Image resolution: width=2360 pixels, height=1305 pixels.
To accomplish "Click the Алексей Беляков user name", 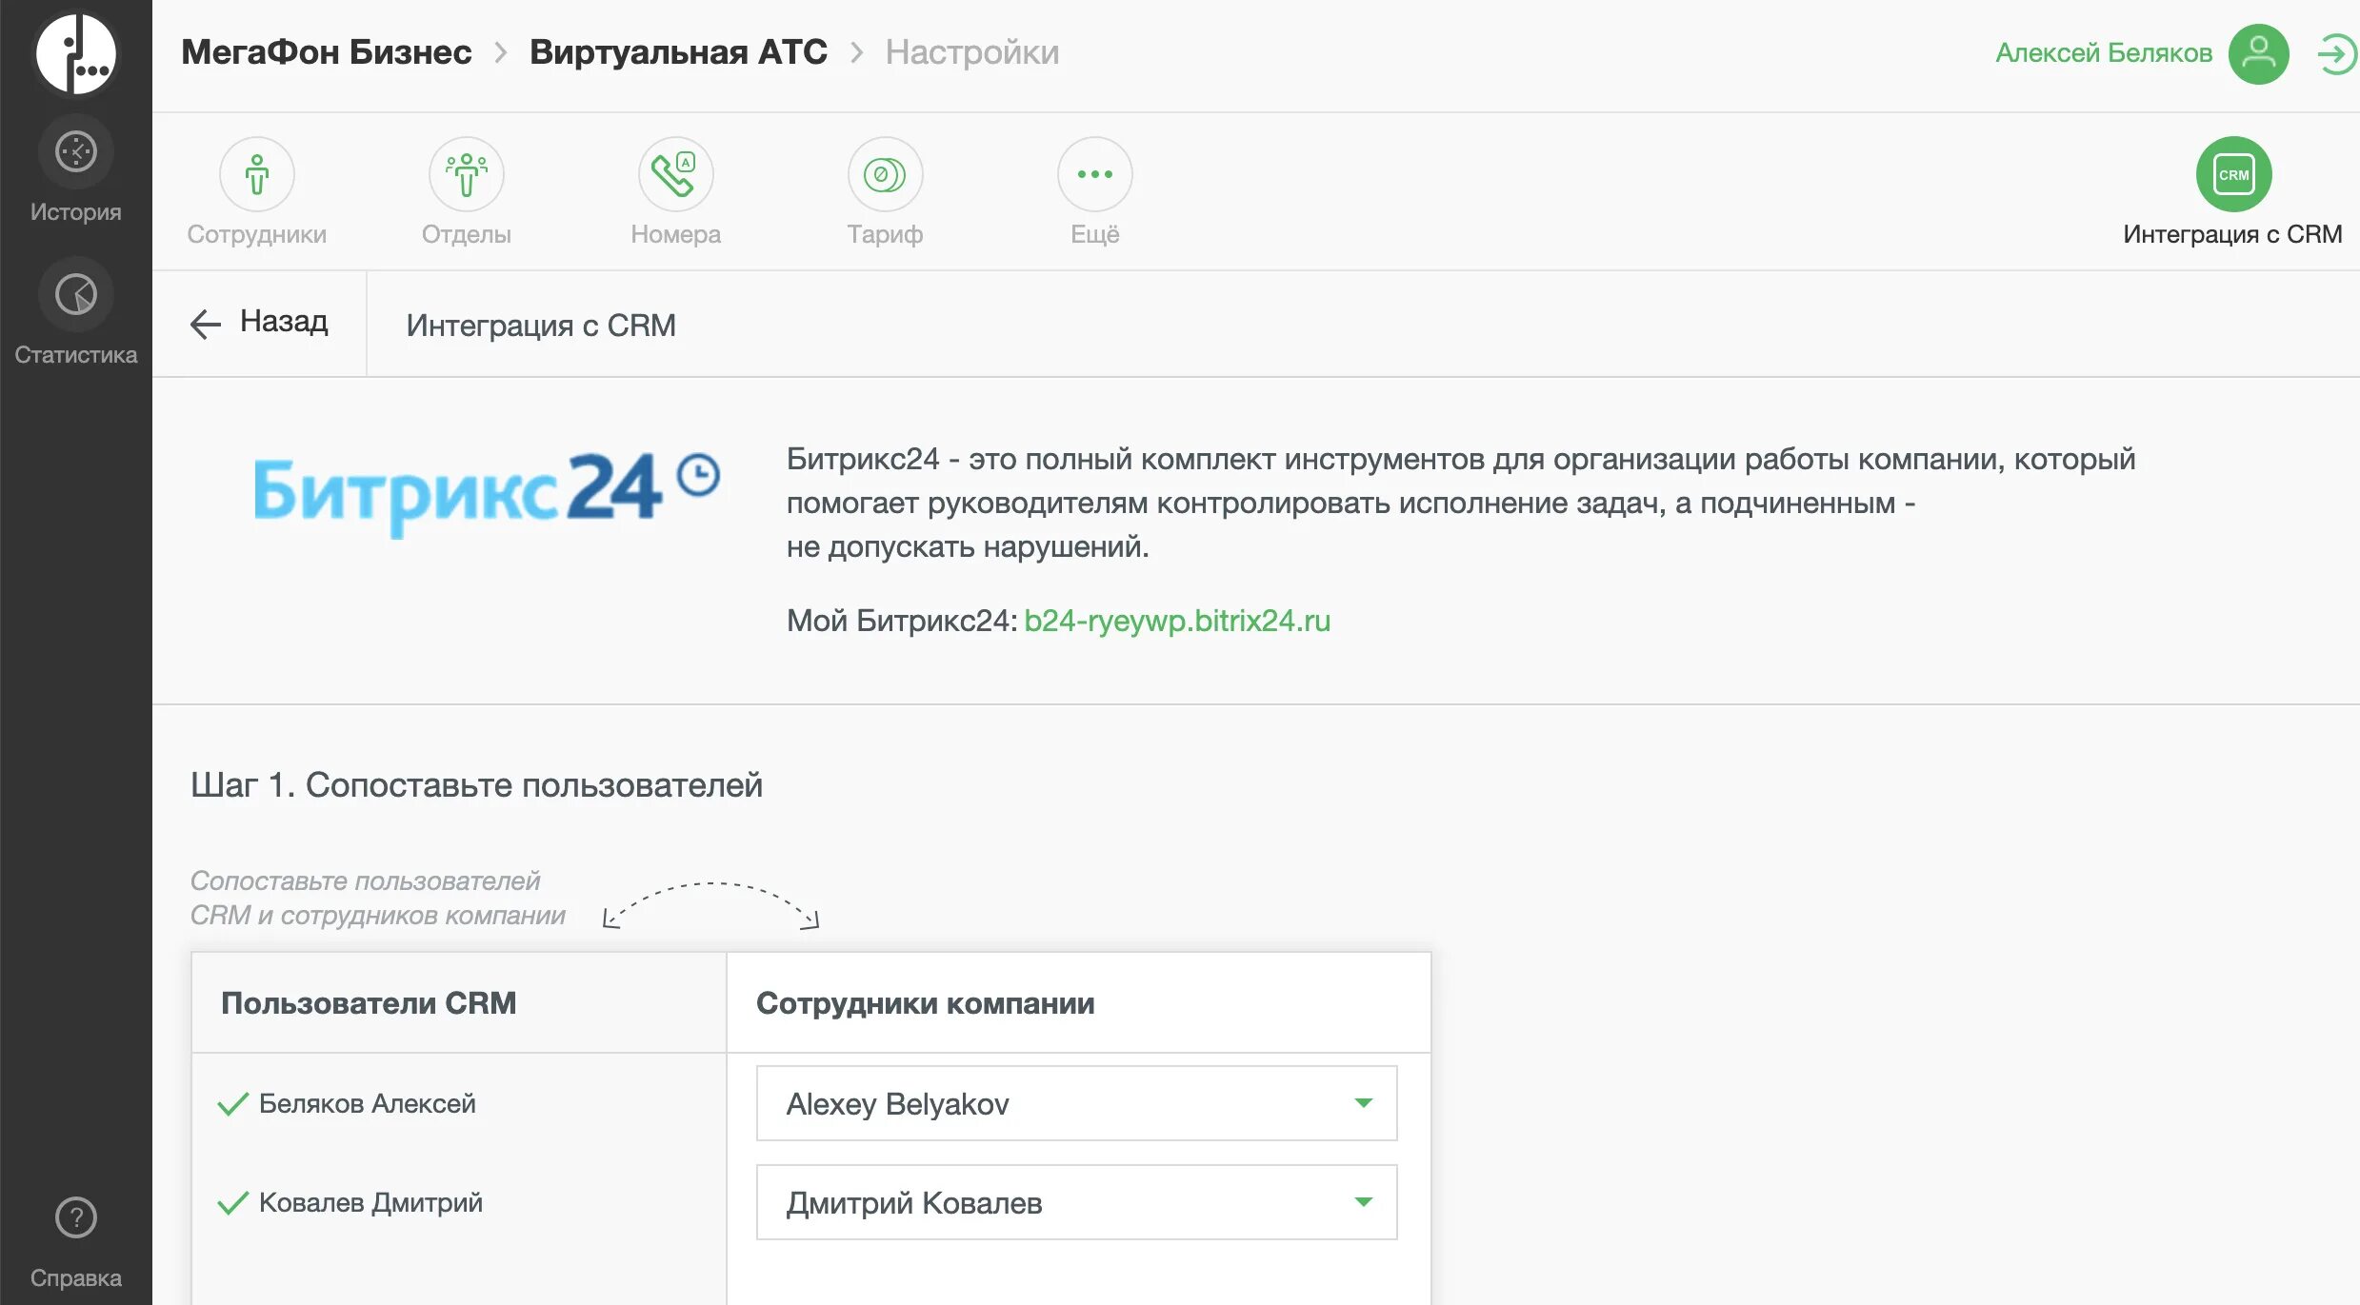I will point(2104,52).
